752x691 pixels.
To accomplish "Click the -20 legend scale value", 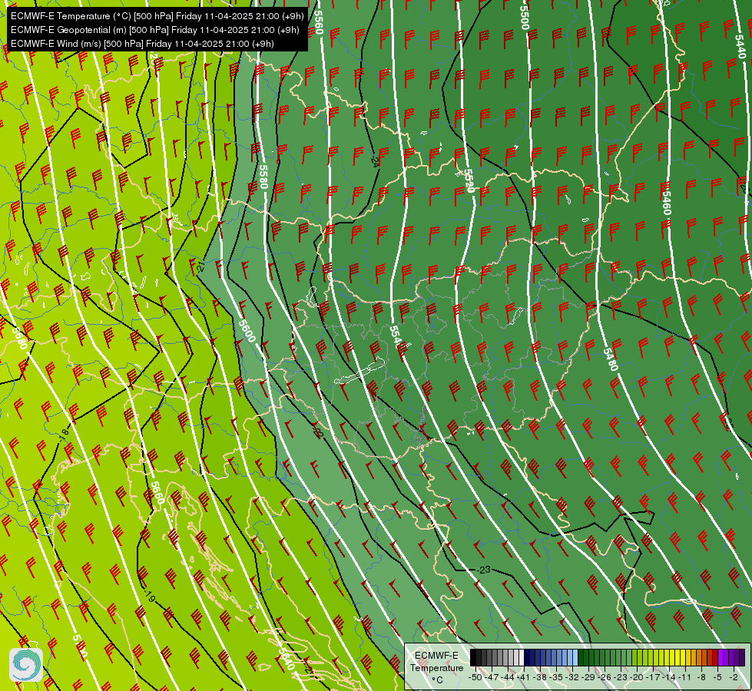I will pos(637,677).
